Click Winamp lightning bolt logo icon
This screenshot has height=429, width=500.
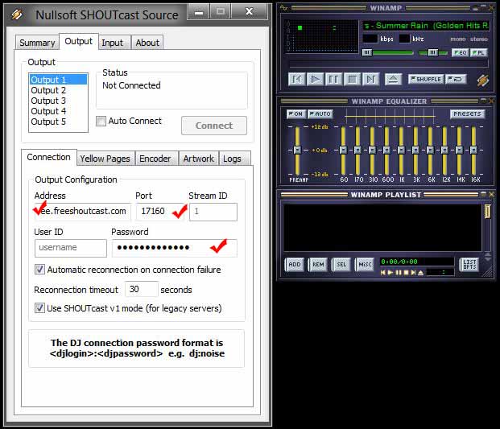click(x=483, y=80)
